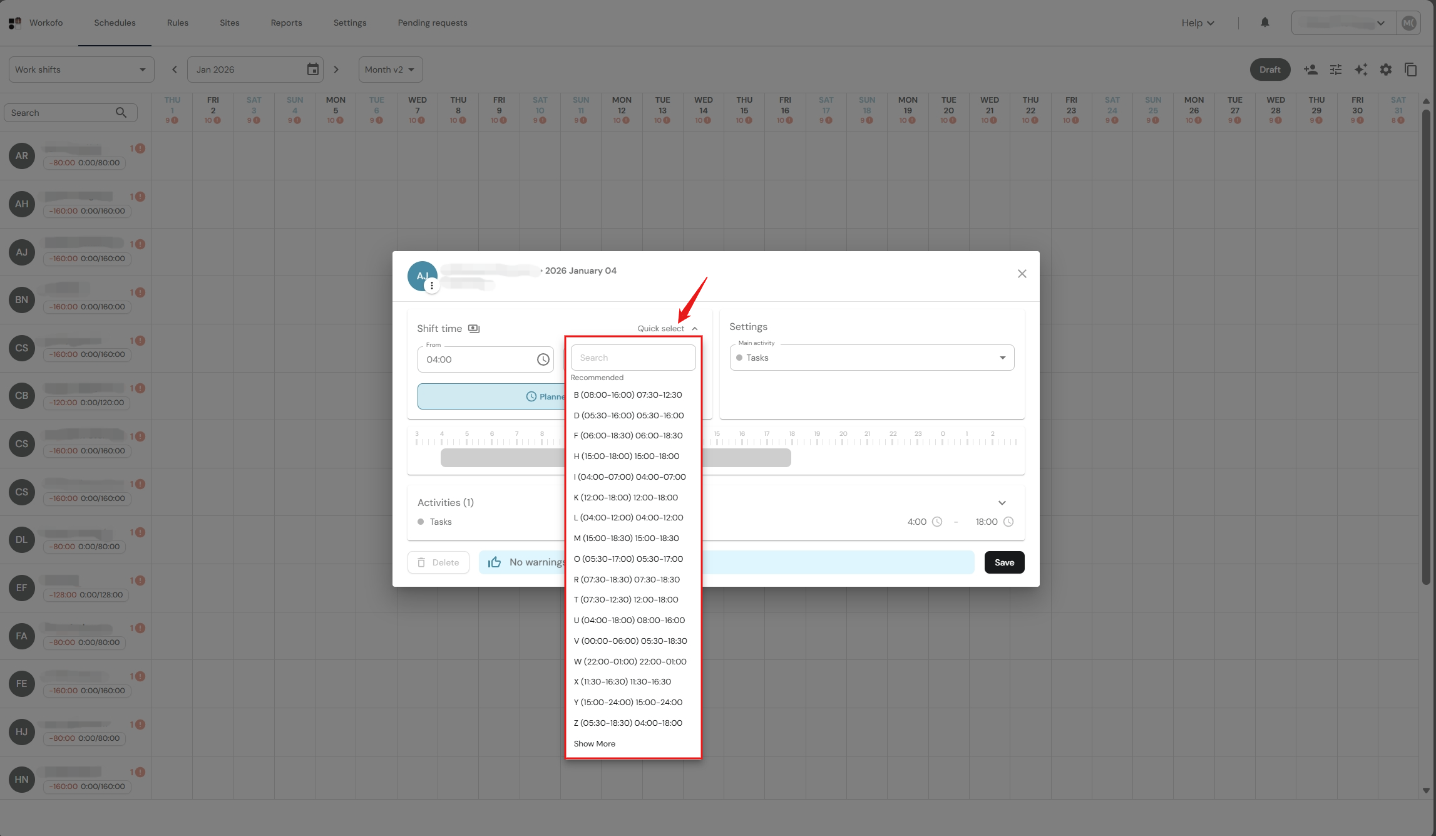
Task: Open the filter sliders icon
Action: click(x=1335, y=70)
